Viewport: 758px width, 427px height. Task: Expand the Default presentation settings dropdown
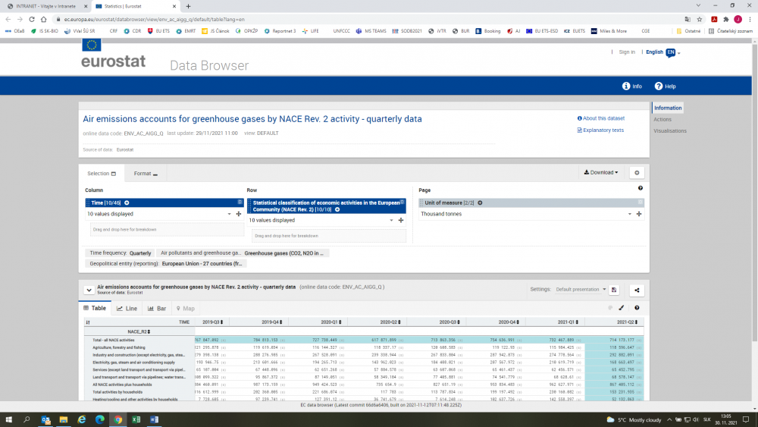tap(581, 289)
